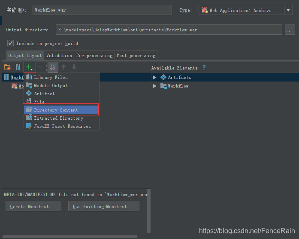Click the JavaEE Facet Resources icon

click(29, 126)
